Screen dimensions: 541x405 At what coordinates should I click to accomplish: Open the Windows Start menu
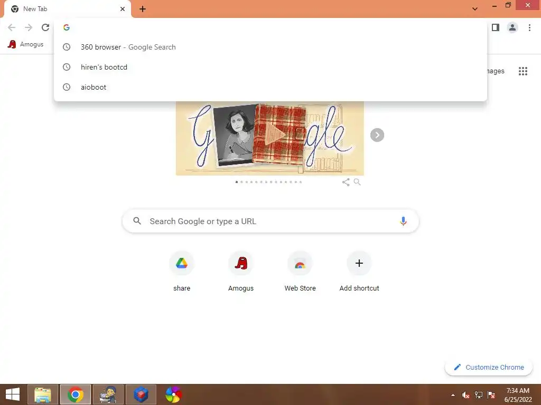pos(13,394)
